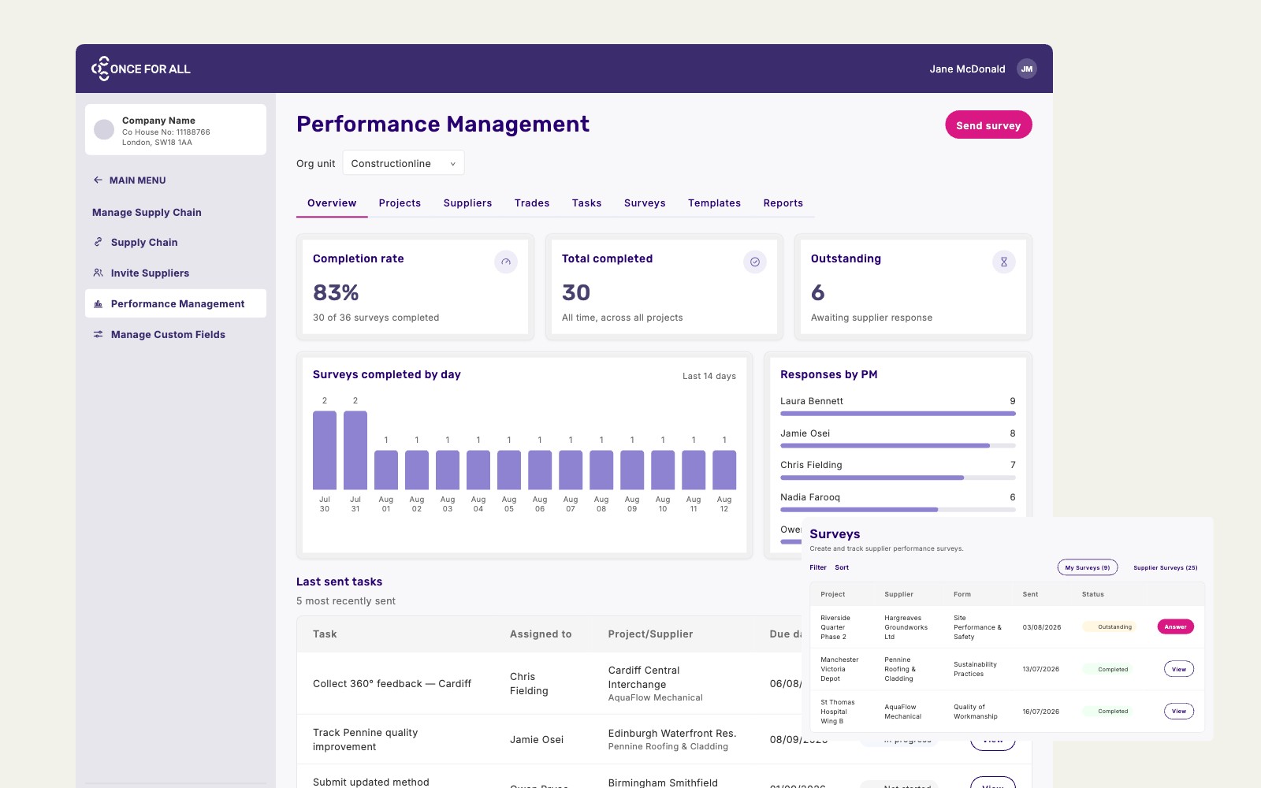Click Nadia Farooq's response progress bar
The height and width of the screenshot is (788, 1261).
tap(898, 510)
